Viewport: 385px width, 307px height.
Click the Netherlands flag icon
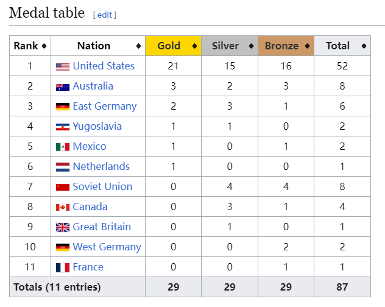[63, 167]
